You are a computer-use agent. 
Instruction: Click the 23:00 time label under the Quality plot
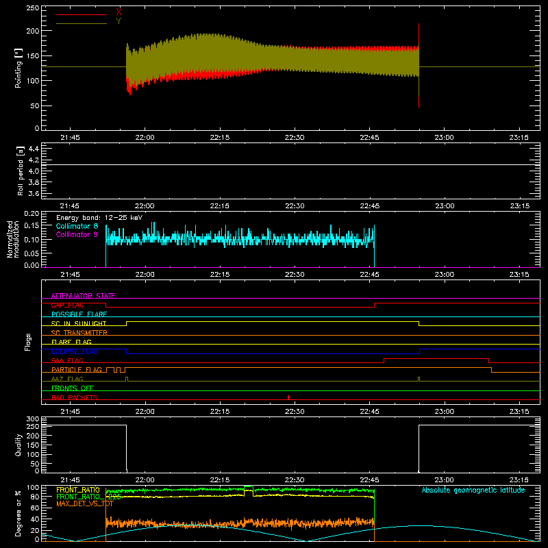444,480
